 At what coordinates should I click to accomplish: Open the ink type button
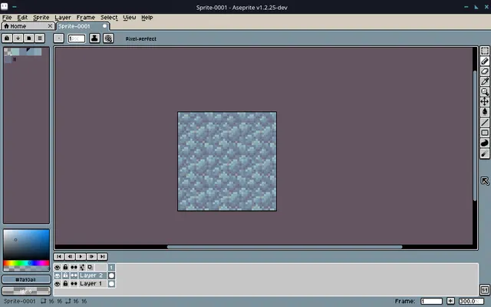94,38
